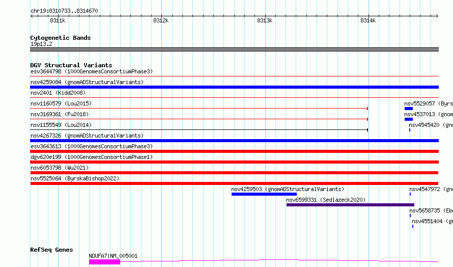This screenshot has height=267, width=453.
Task: Click the 8312k ruler tick label
Action: 161,20
